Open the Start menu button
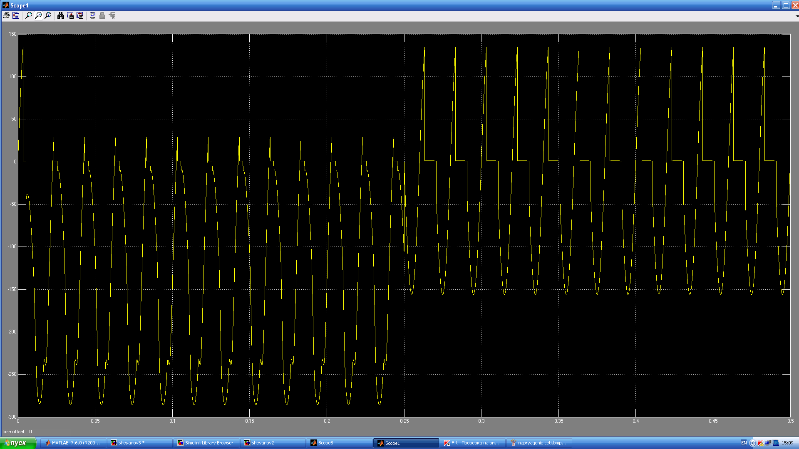This screenshot has width=799, height=449. pyautogui.click(x=18, y=443)
